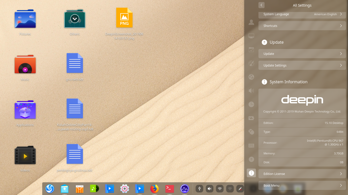
Task: Expand the Shortcuts settings entry
Action: 302,26
